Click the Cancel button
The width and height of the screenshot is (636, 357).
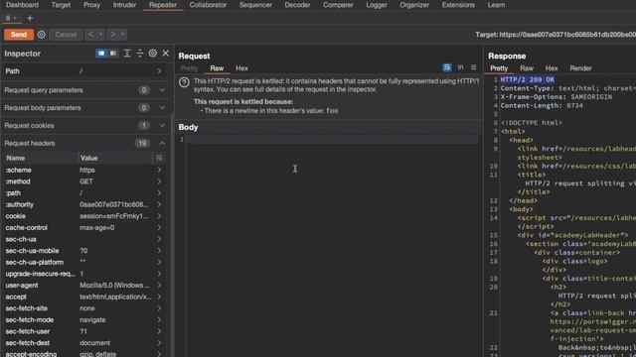[x=66, y=35]
